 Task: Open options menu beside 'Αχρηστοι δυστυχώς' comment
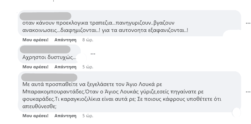tap(93, 54)
